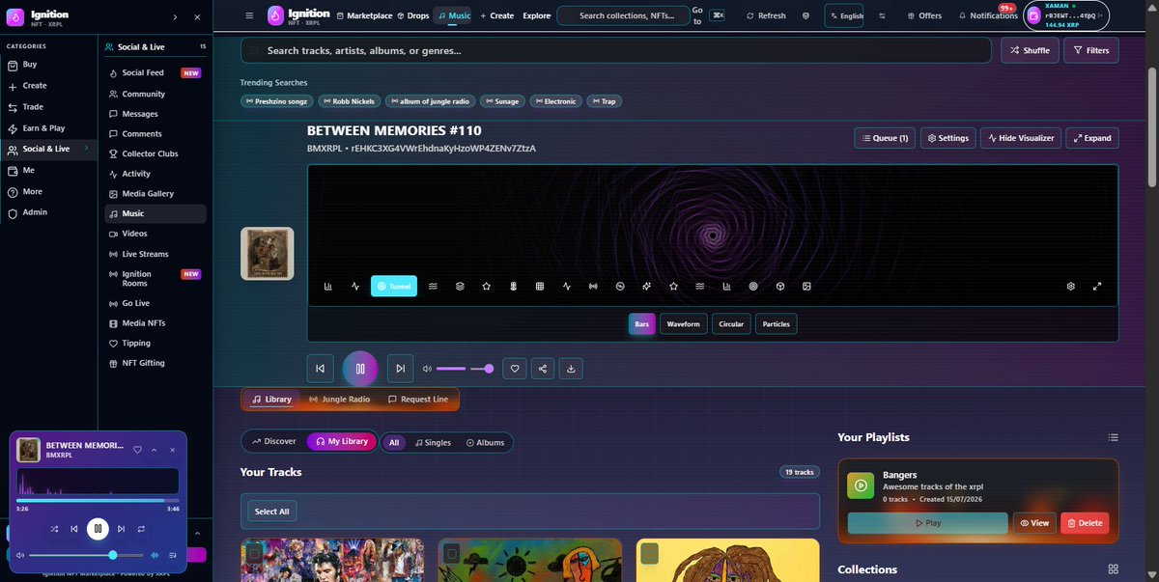Screen dimensions: 1159x582
Task: Click the Expand button for the player
Action: click(1091, 138)
